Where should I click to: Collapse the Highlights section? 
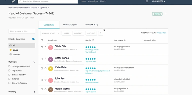tap(34, 62)
